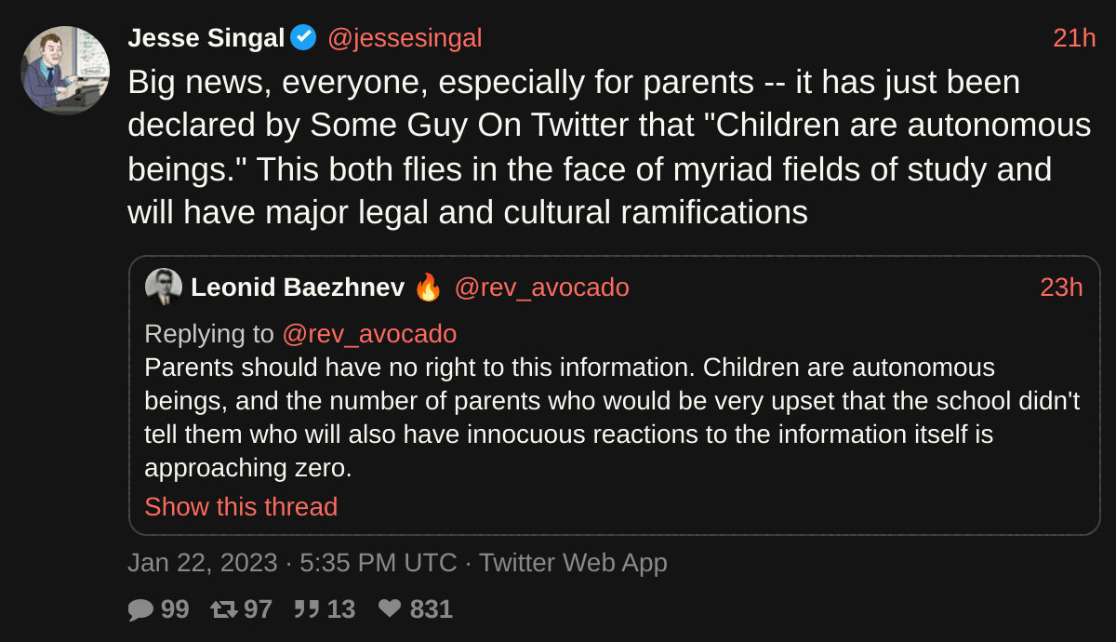The image size is (1116, 642).
Task: Open @rev_avocado handle beside Leonid's name
Action: [x=541, y=288]
